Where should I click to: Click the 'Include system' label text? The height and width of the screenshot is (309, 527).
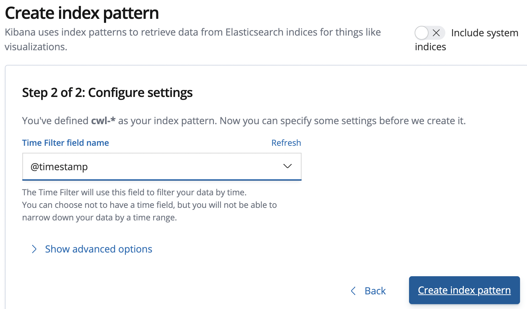tap(484, 33)
